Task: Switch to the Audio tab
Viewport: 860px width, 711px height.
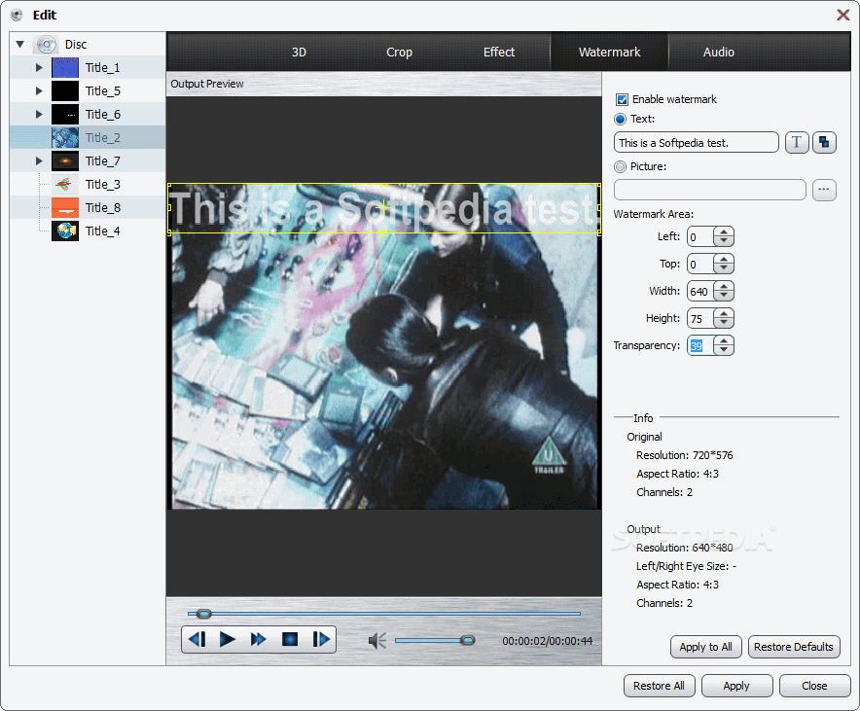Action: pyautogui.click(x=719, y=53)
